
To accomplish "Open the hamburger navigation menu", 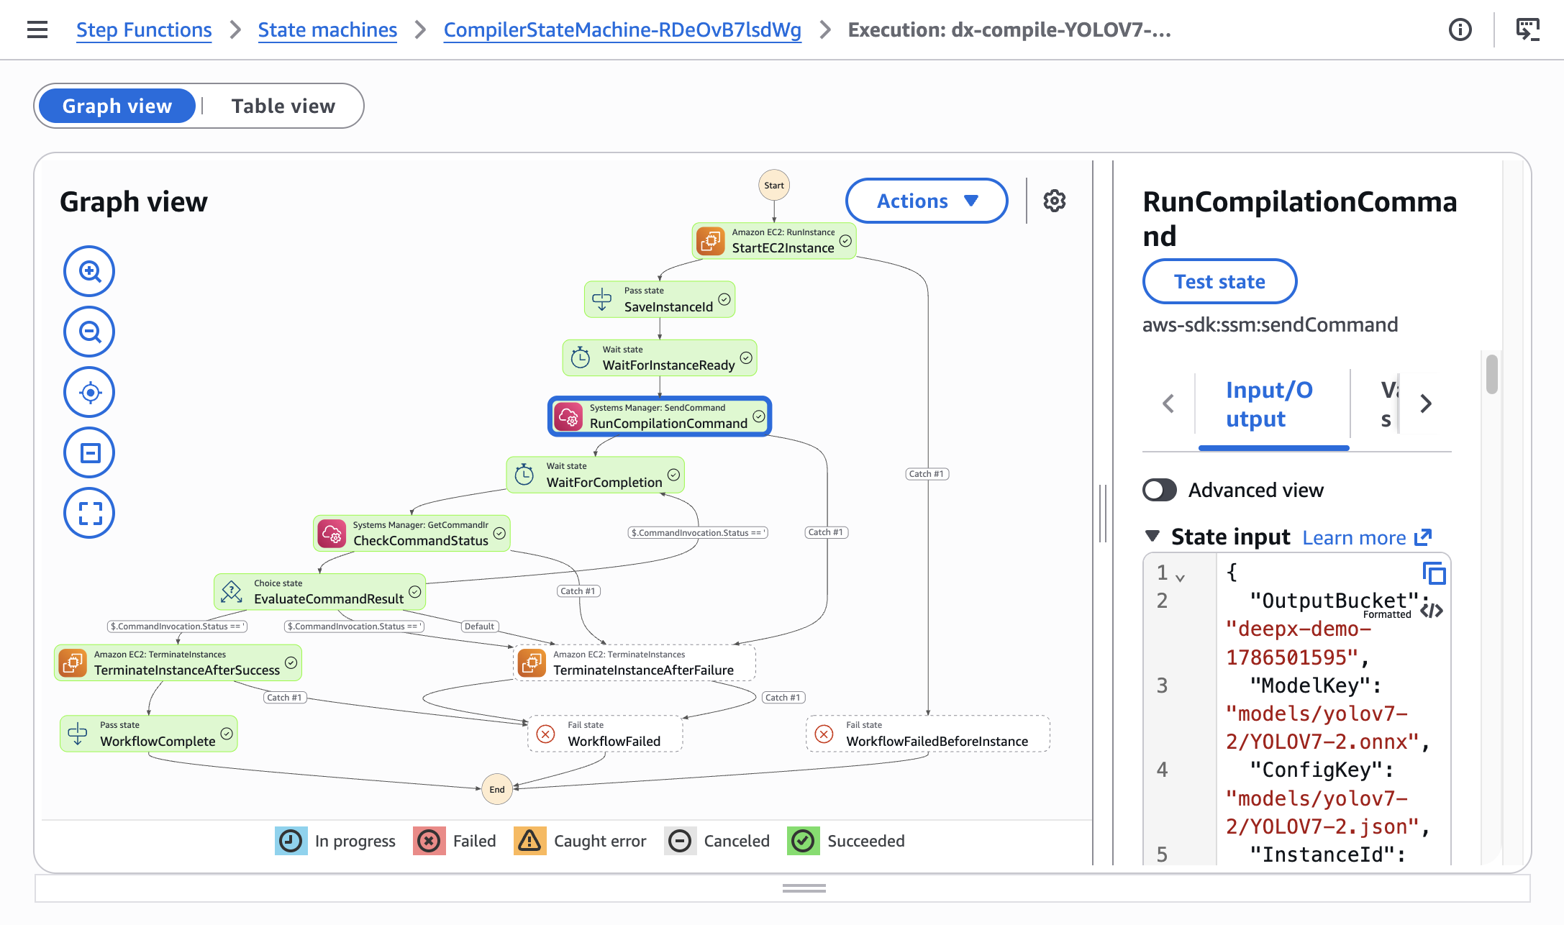I will 37,29.
